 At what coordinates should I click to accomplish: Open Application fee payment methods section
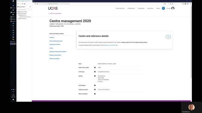coord(58,51)
